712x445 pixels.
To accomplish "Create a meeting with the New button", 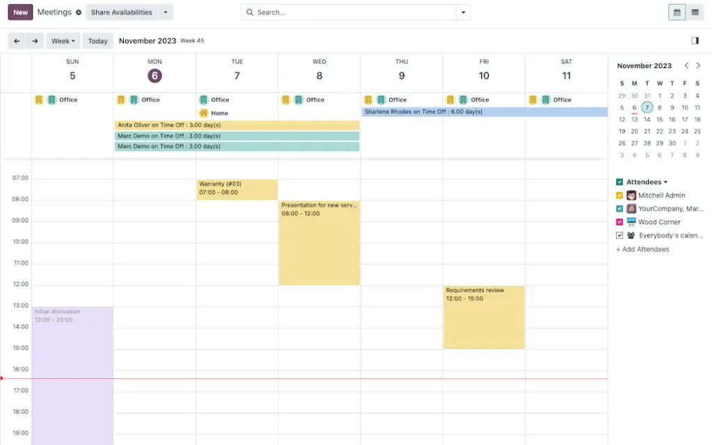I will [19, 12].
